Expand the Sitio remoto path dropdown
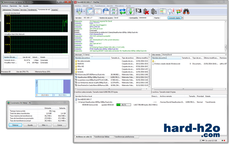Viewport: 229px width, 144px height. 226,55
